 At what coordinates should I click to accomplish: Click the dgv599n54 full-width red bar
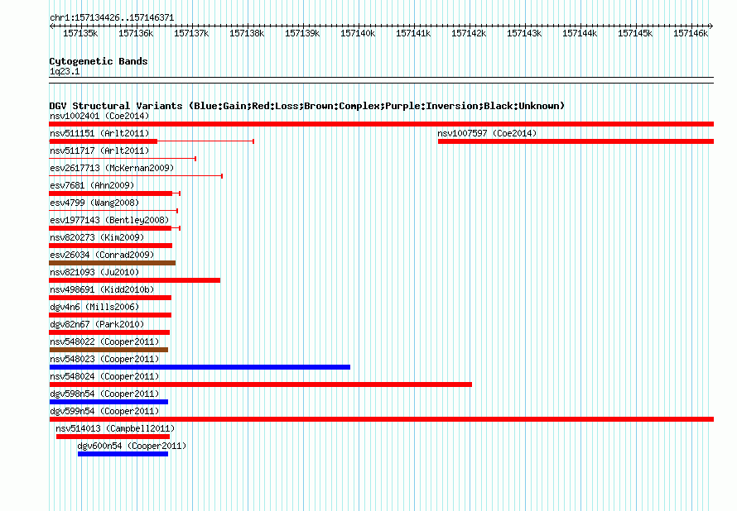(x=381, y=419)
